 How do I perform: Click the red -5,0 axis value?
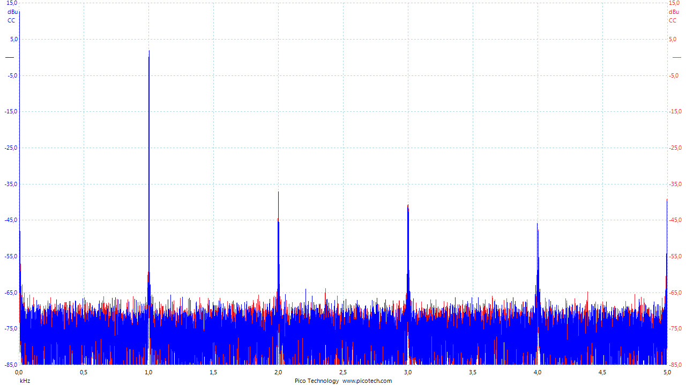[x=675, y=75]
